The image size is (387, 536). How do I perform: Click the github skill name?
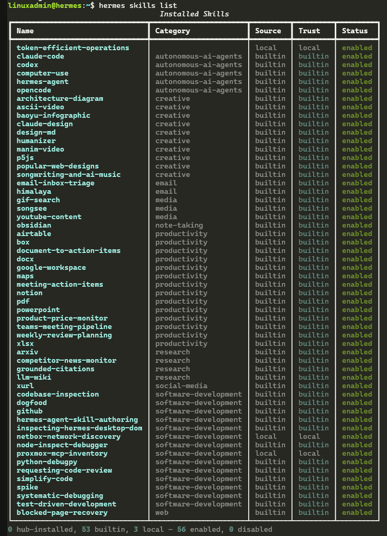pos(30,411)
